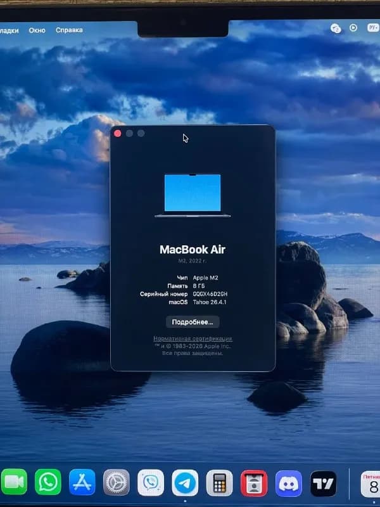The height and width of the screenshot is (507, 380).
Task: Click the Tahoe 26.4.1 version text
Action: [x=210, y=302]
